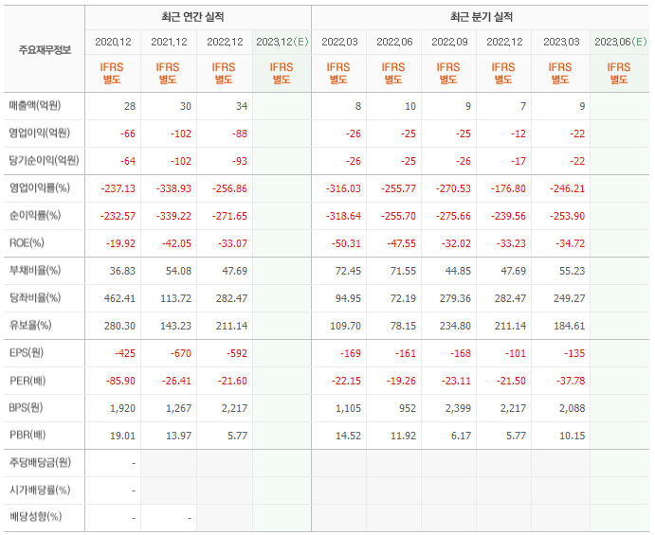Click the 2023.12(E) estimate column header

pyautogui.click(x=282, y=43)
